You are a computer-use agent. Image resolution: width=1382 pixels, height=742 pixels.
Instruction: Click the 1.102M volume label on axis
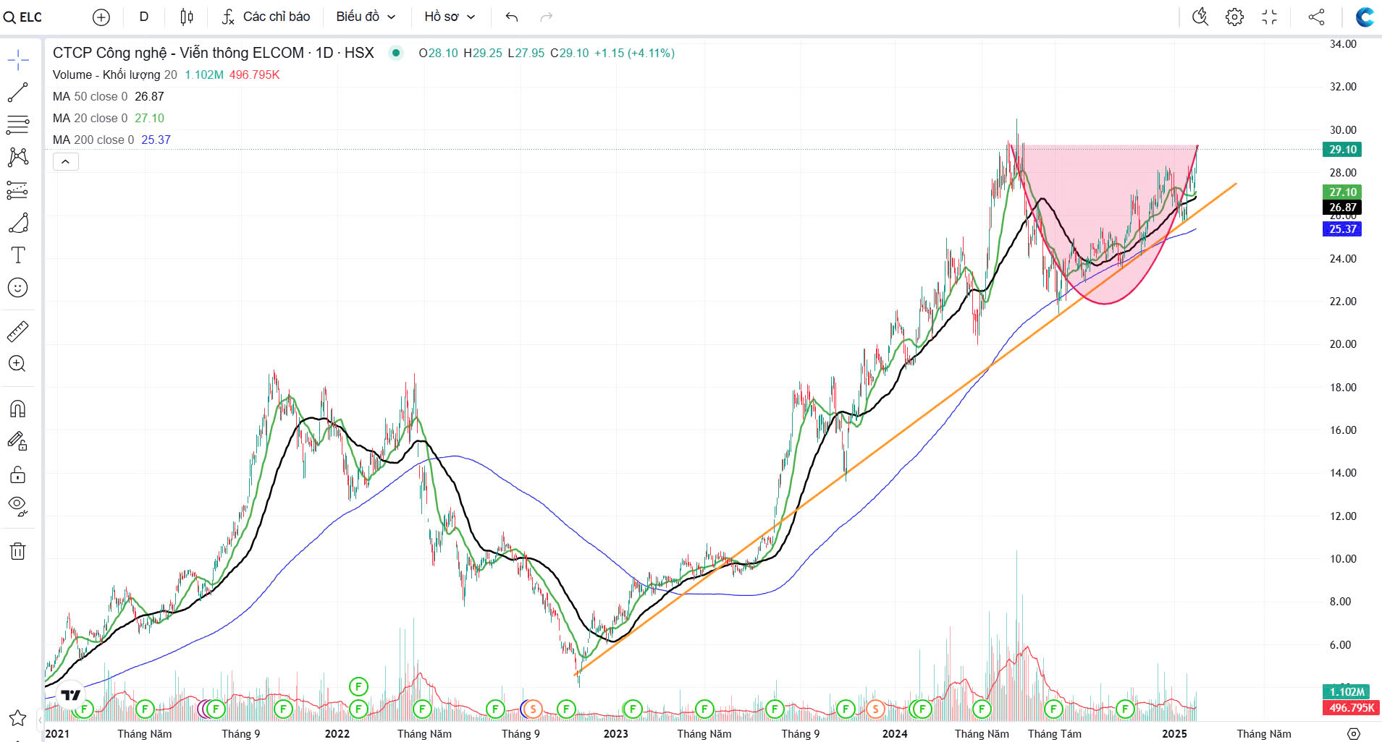[1346, 692]
